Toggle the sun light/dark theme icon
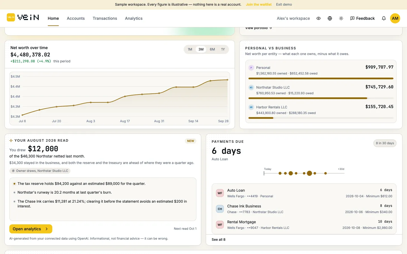Image resolution: width=407 pixels, height=254 pixels. [341, 18]
